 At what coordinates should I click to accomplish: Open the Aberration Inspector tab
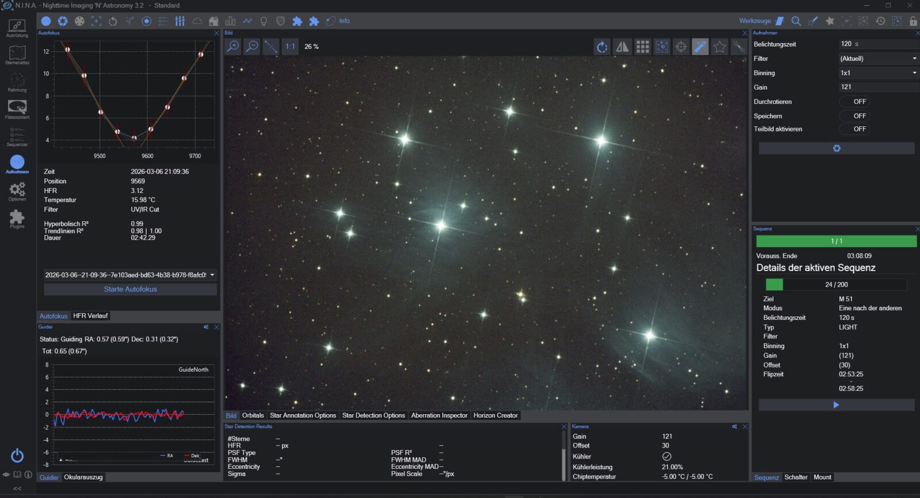439,415
